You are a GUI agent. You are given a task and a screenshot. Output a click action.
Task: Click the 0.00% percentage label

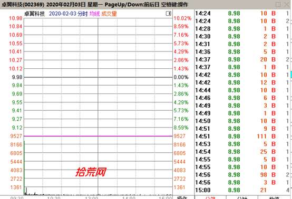tap(181, 77)
